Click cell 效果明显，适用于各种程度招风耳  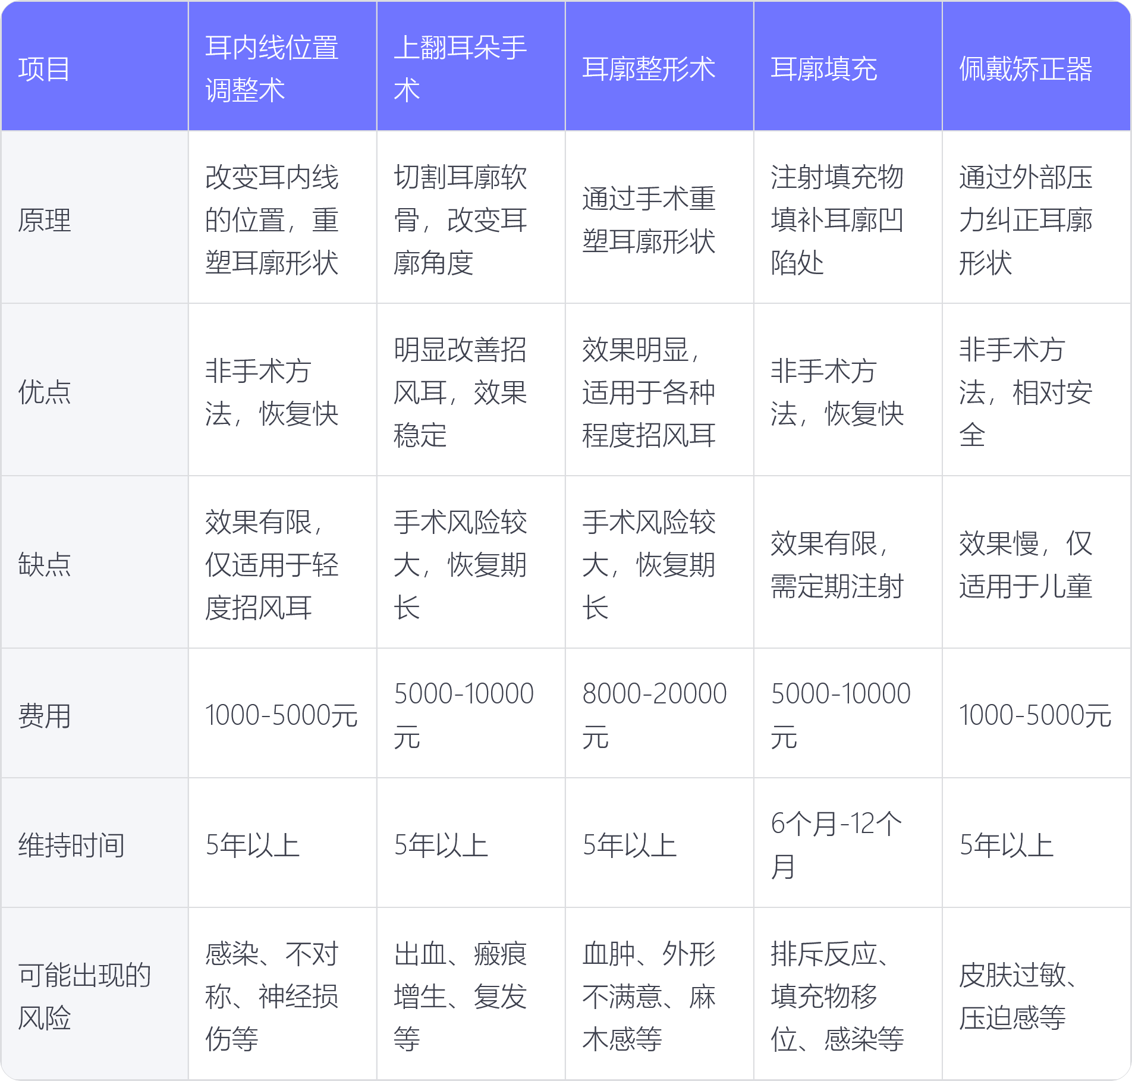[x=659, y=389]
